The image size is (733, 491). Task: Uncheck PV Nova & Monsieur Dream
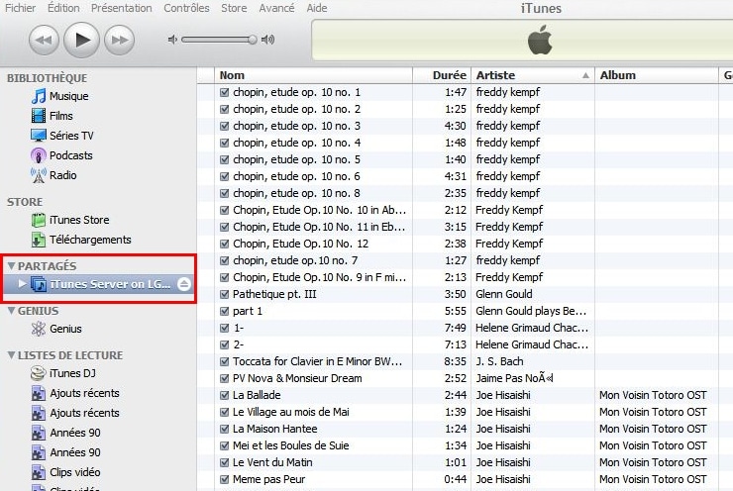225,378
